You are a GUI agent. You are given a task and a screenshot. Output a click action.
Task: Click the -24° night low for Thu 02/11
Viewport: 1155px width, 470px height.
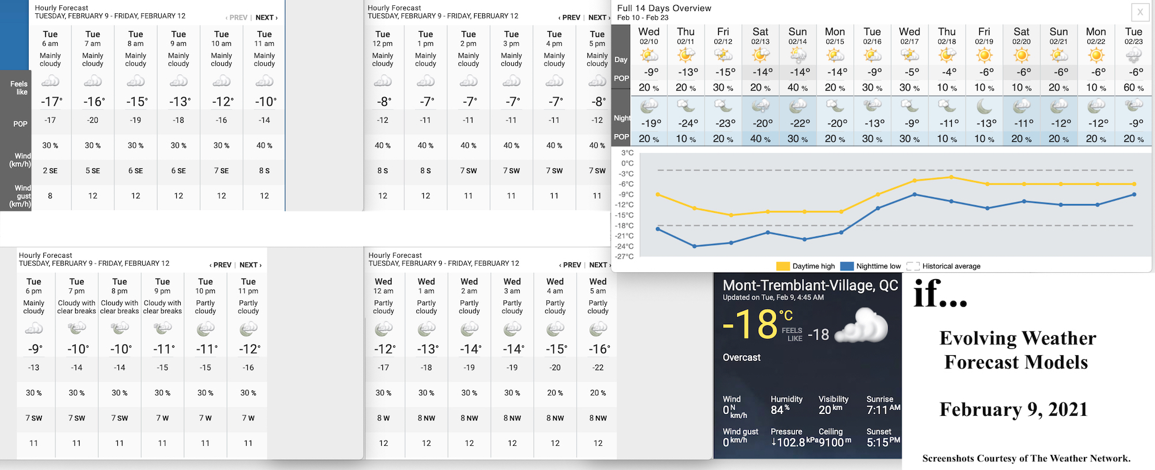pyautogui.click(x=687, y=123)
